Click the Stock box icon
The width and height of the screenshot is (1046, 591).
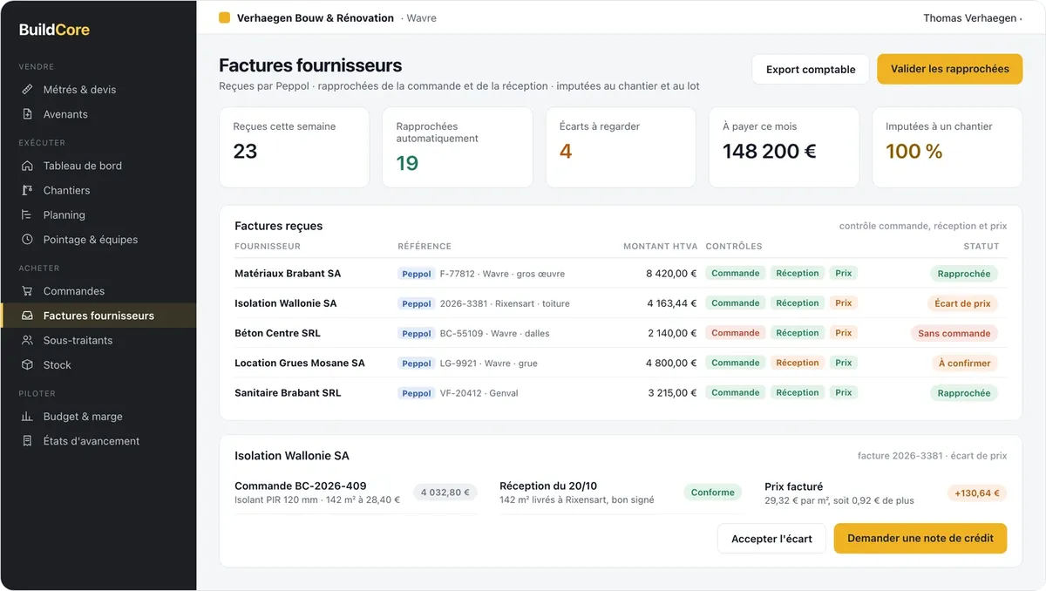(x=27, y=364)
